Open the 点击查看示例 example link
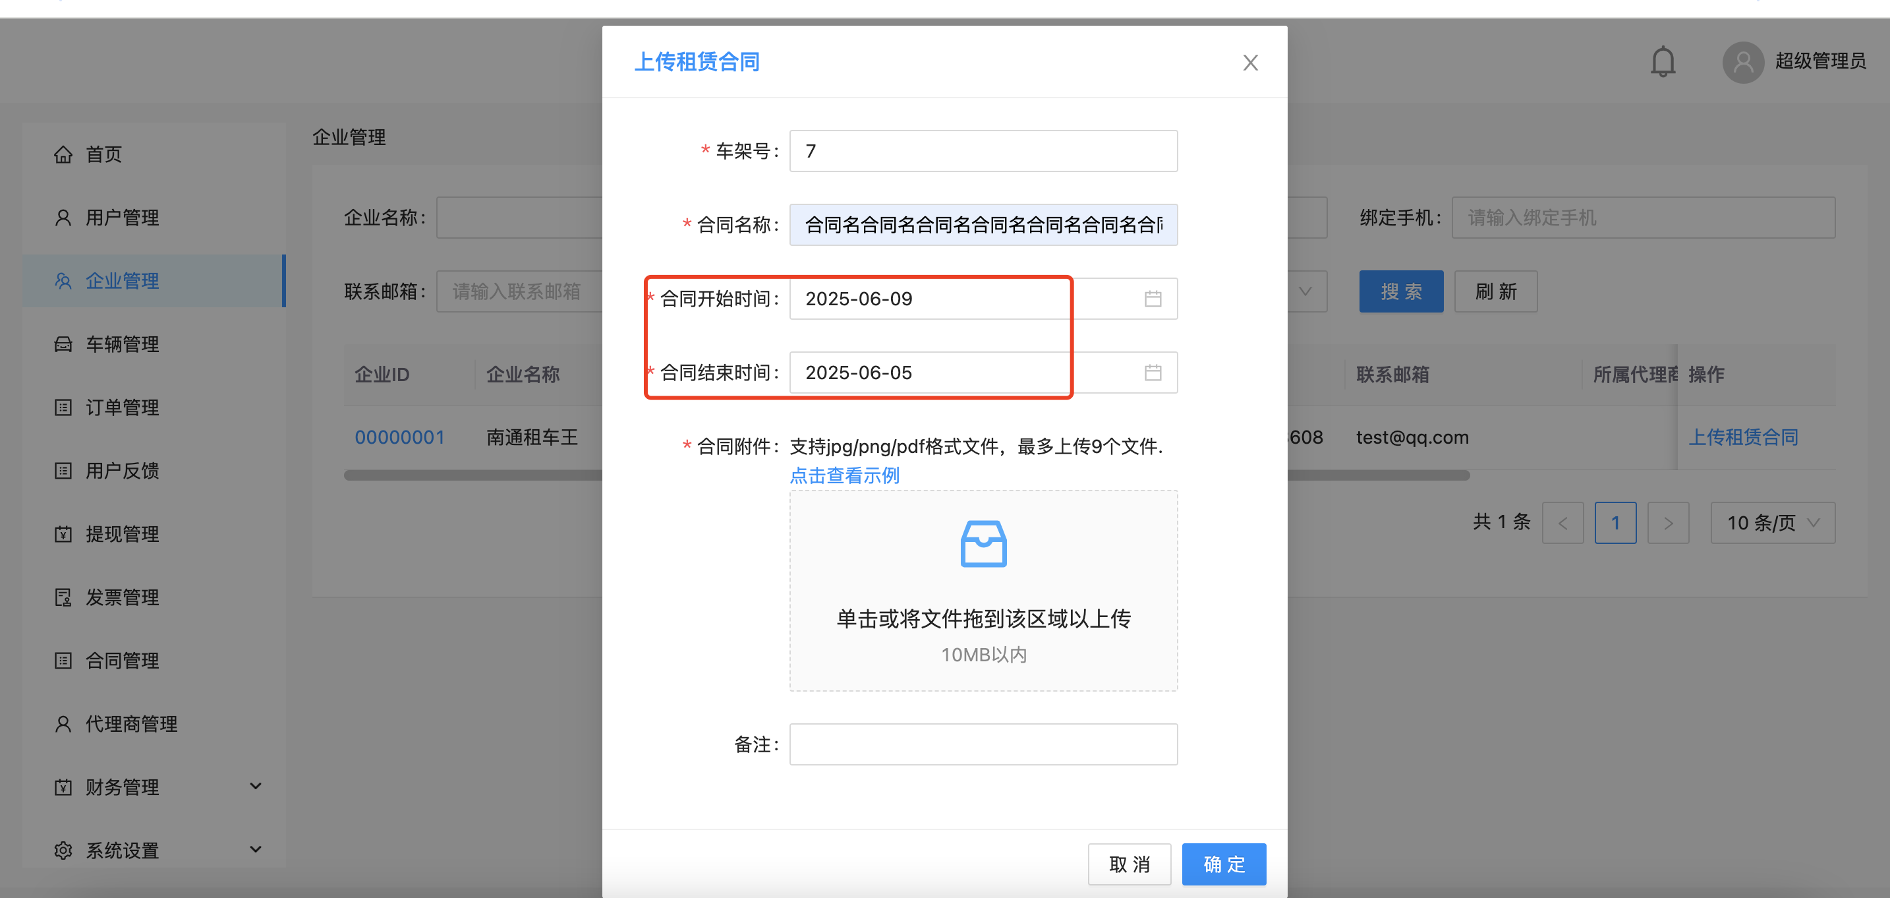 [x=844, y=475]
